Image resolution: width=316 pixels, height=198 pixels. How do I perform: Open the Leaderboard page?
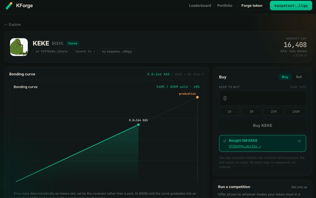200,6
